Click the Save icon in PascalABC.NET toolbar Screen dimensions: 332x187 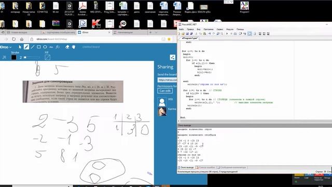click(187, 34)
